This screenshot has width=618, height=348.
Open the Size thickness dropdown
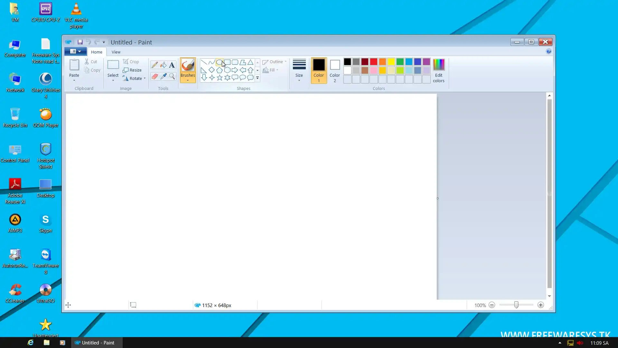299,71
